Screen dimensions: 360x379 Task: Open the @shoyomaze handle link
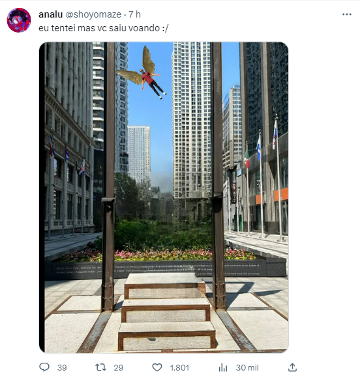(x=93, y=14)
